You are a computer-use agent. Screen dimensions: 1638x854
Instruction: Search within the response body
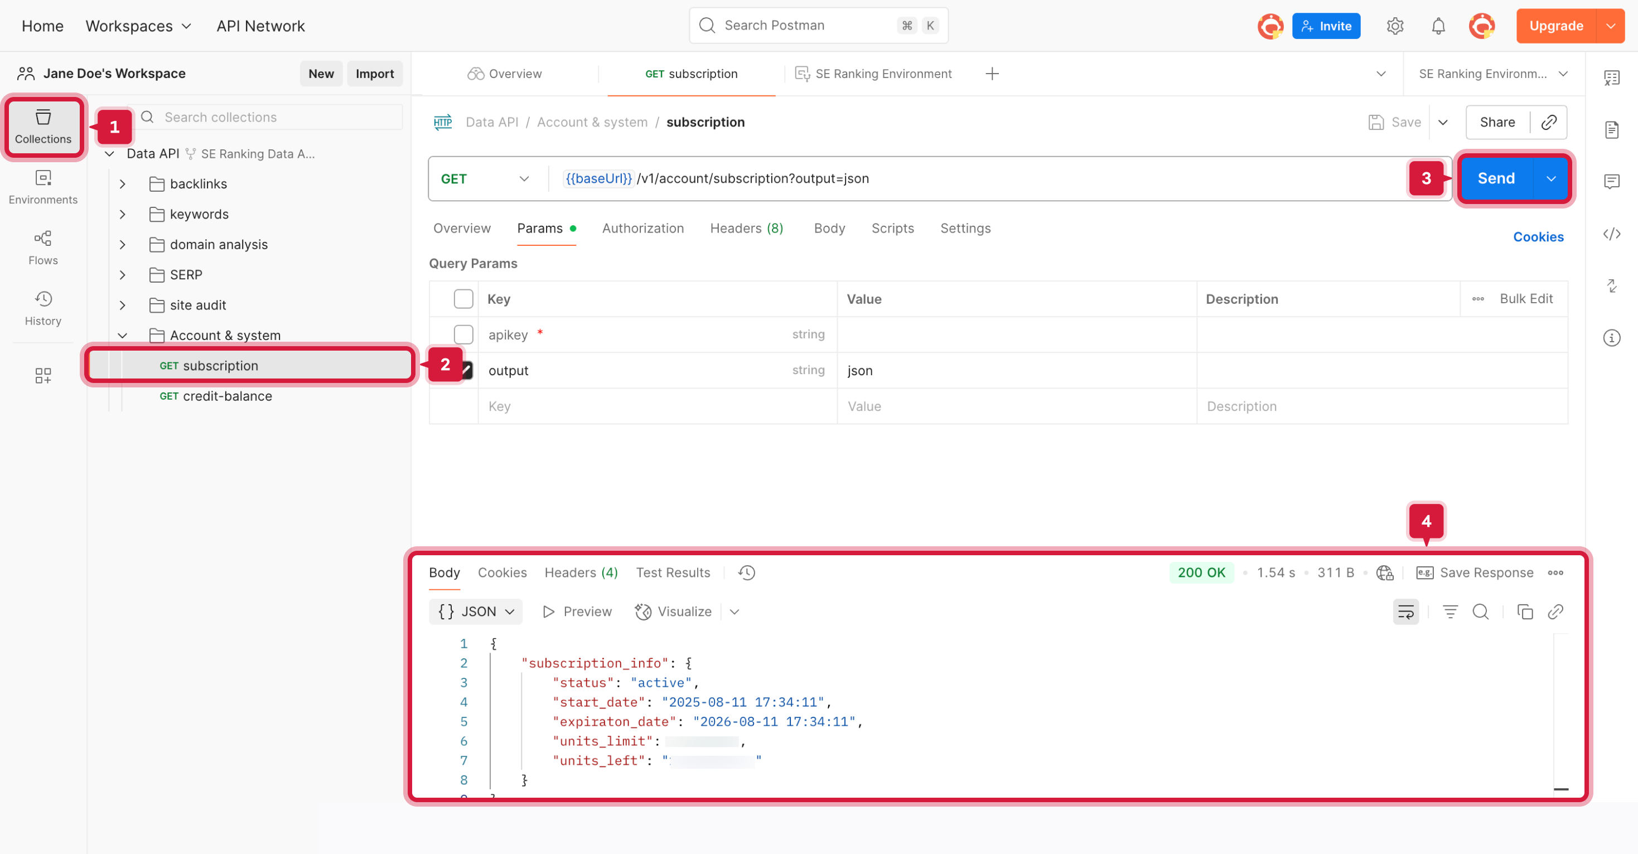(x=1482, y=612)
